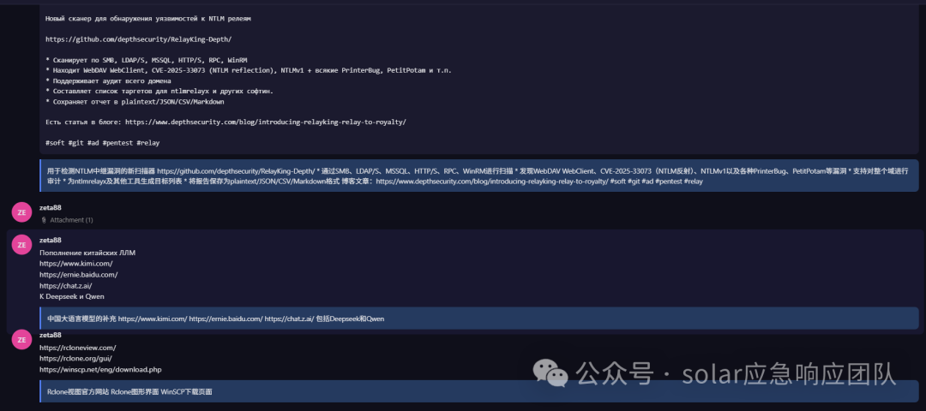Open the depthsecurity blog article link
Viewport: 926px width, 411px height.
point(265,122)
